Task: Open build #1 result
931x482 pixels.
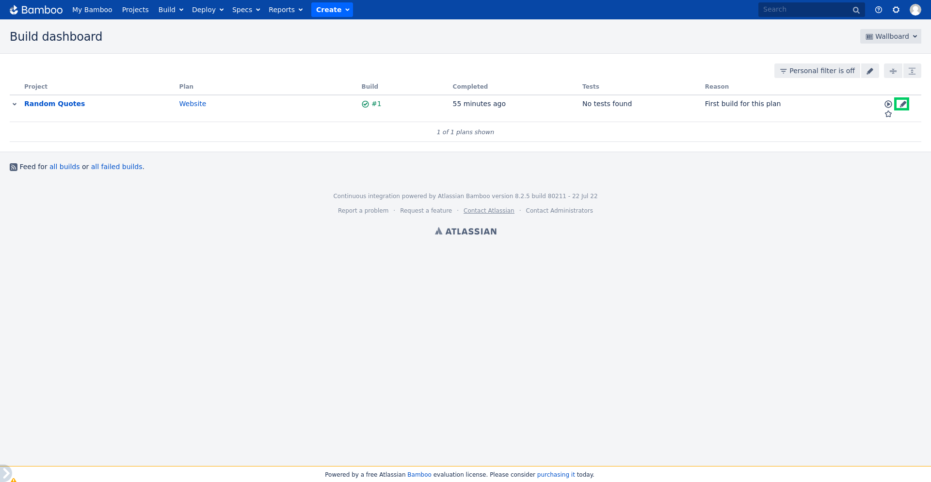Action: click(376, 104)
